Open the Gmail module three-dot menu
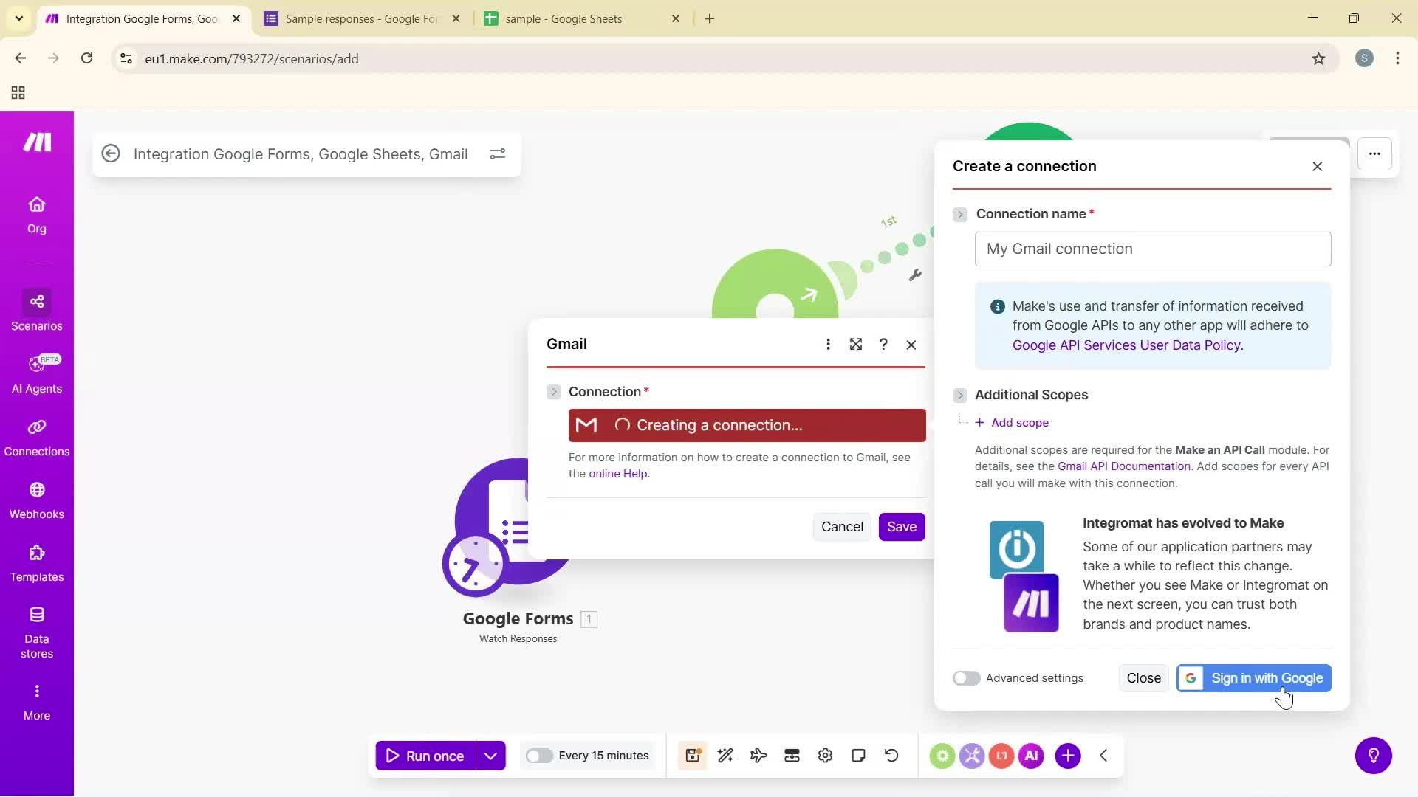 [x=828, y=344]
